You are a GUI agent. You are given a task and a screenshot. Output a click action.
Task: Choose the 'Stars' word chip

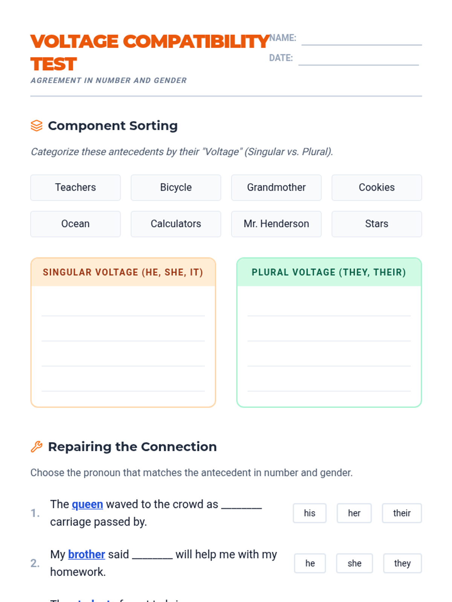[x=377, y=224]
